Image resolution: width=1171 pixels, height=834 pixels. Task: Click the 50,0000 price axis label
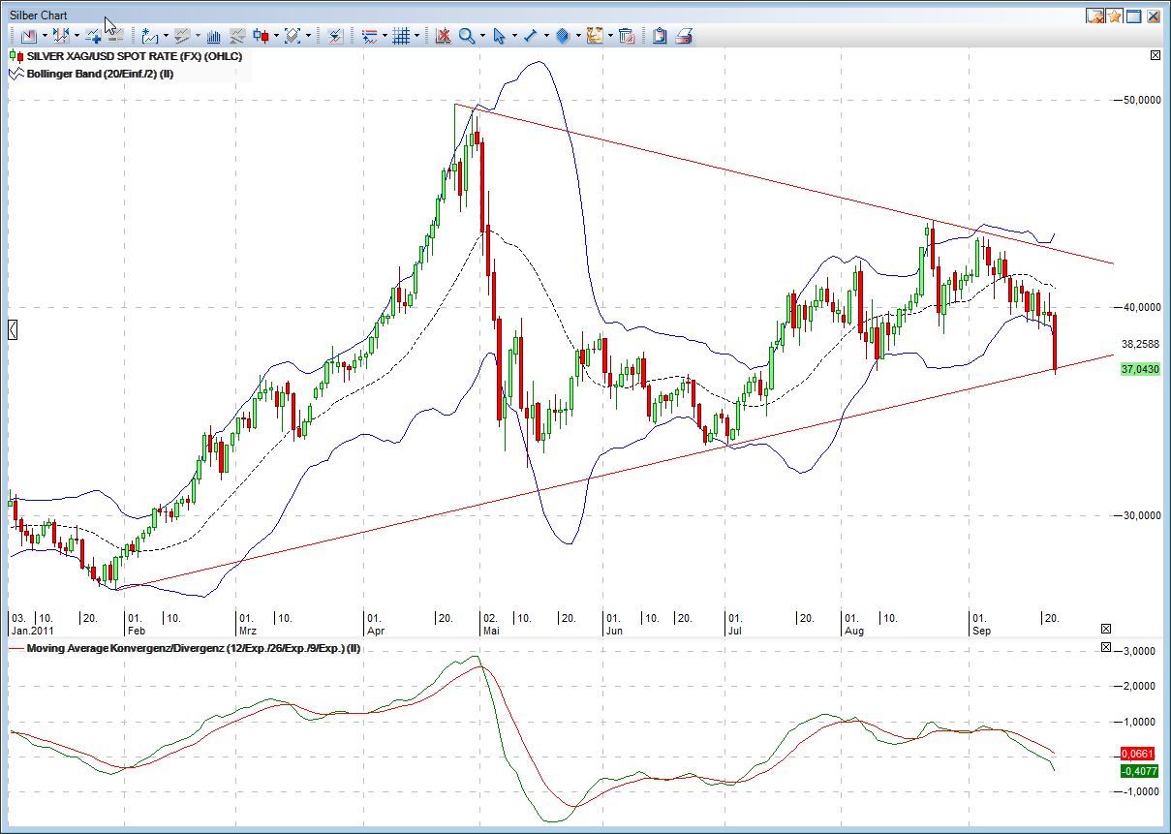pos(1140,100)
